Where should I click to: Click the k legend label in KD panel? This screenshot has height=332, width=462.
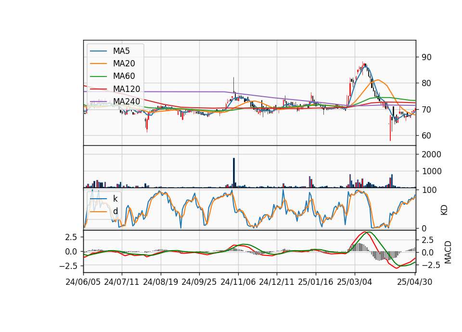point(115,199)
